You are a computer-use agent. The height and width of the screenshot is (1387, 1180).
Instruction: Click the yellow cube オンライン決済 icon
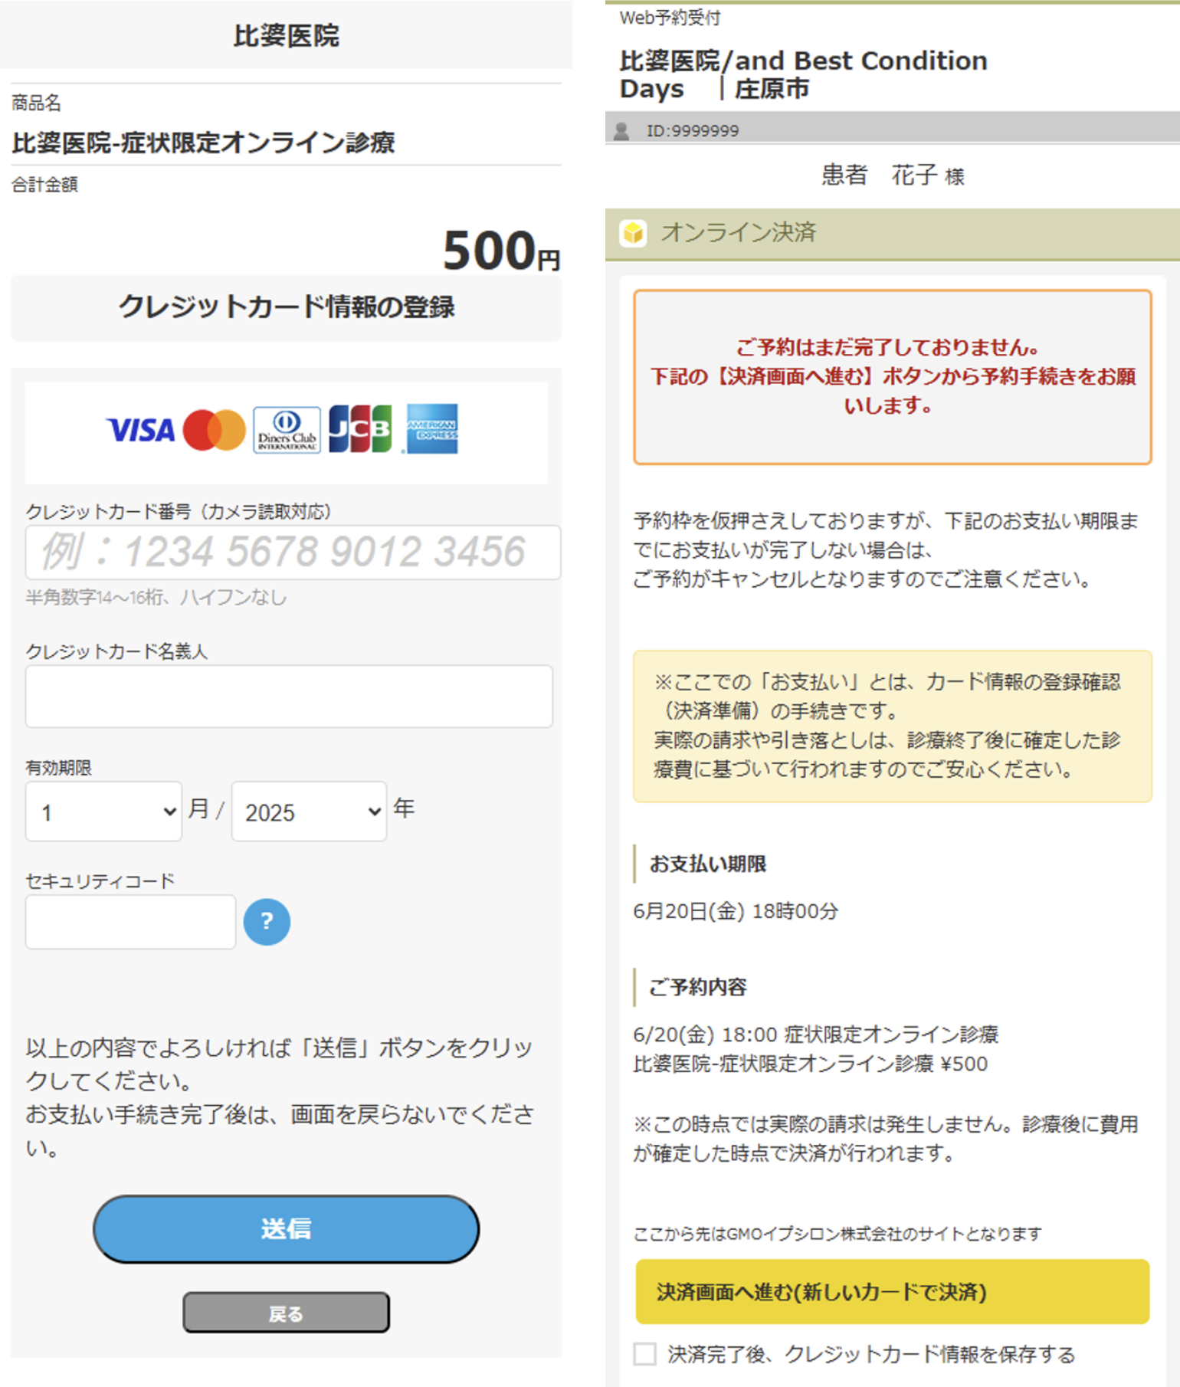click(x=633, y=233)
